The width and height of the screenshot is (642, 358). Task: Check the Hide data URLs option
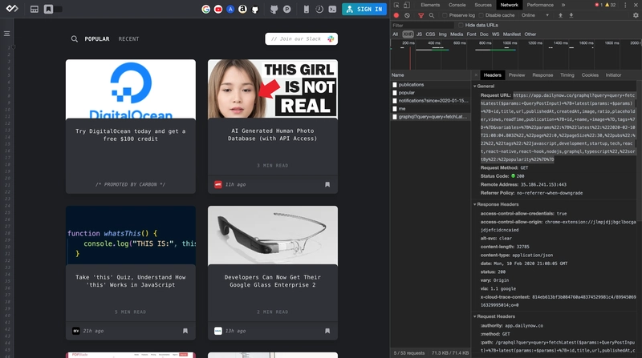[461, 25]
